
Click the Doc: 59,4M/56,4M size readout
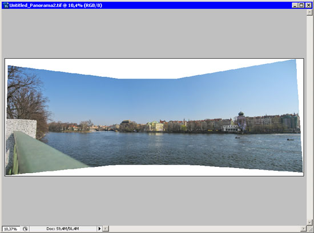tap(62, 228)
